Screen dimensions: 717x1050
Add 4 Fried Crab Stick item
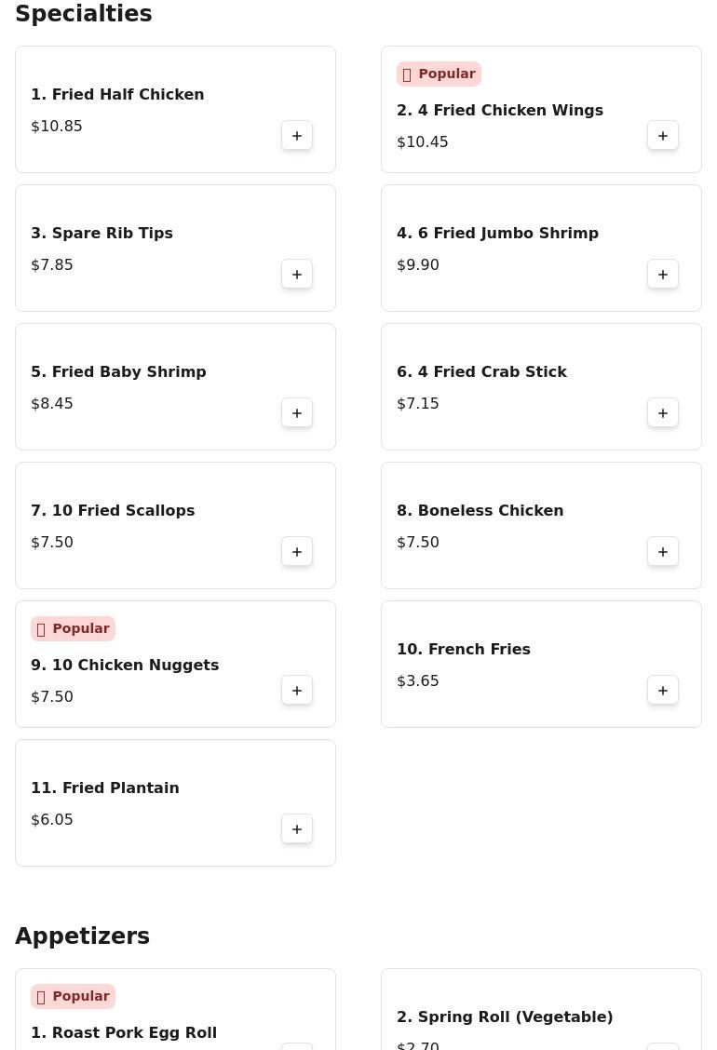coord(663,413)
